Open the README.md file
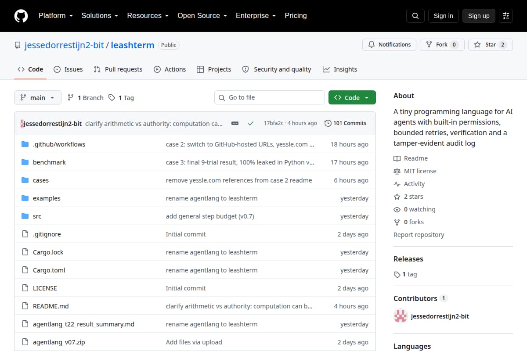The height and width of the screenshot is (351, 527). (51, 306)
